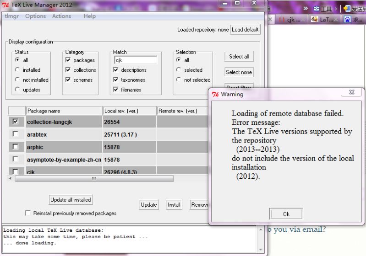Click the horizontal scrollbar thumb of package list

click(x=94, y=178)
